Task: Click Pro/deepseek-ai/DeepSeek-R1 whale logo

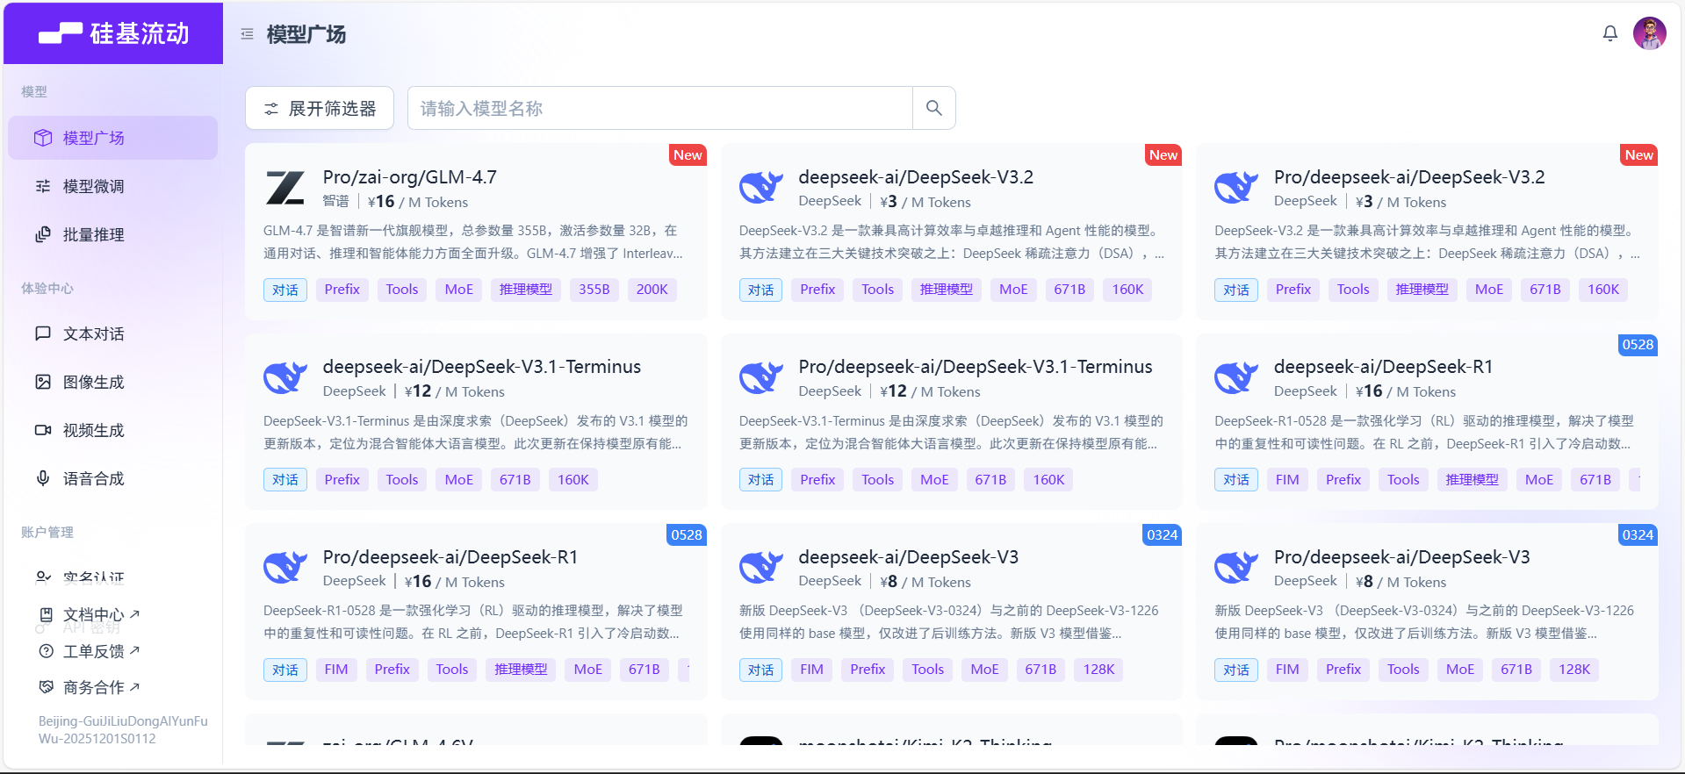Action: [x=285, y=567]
